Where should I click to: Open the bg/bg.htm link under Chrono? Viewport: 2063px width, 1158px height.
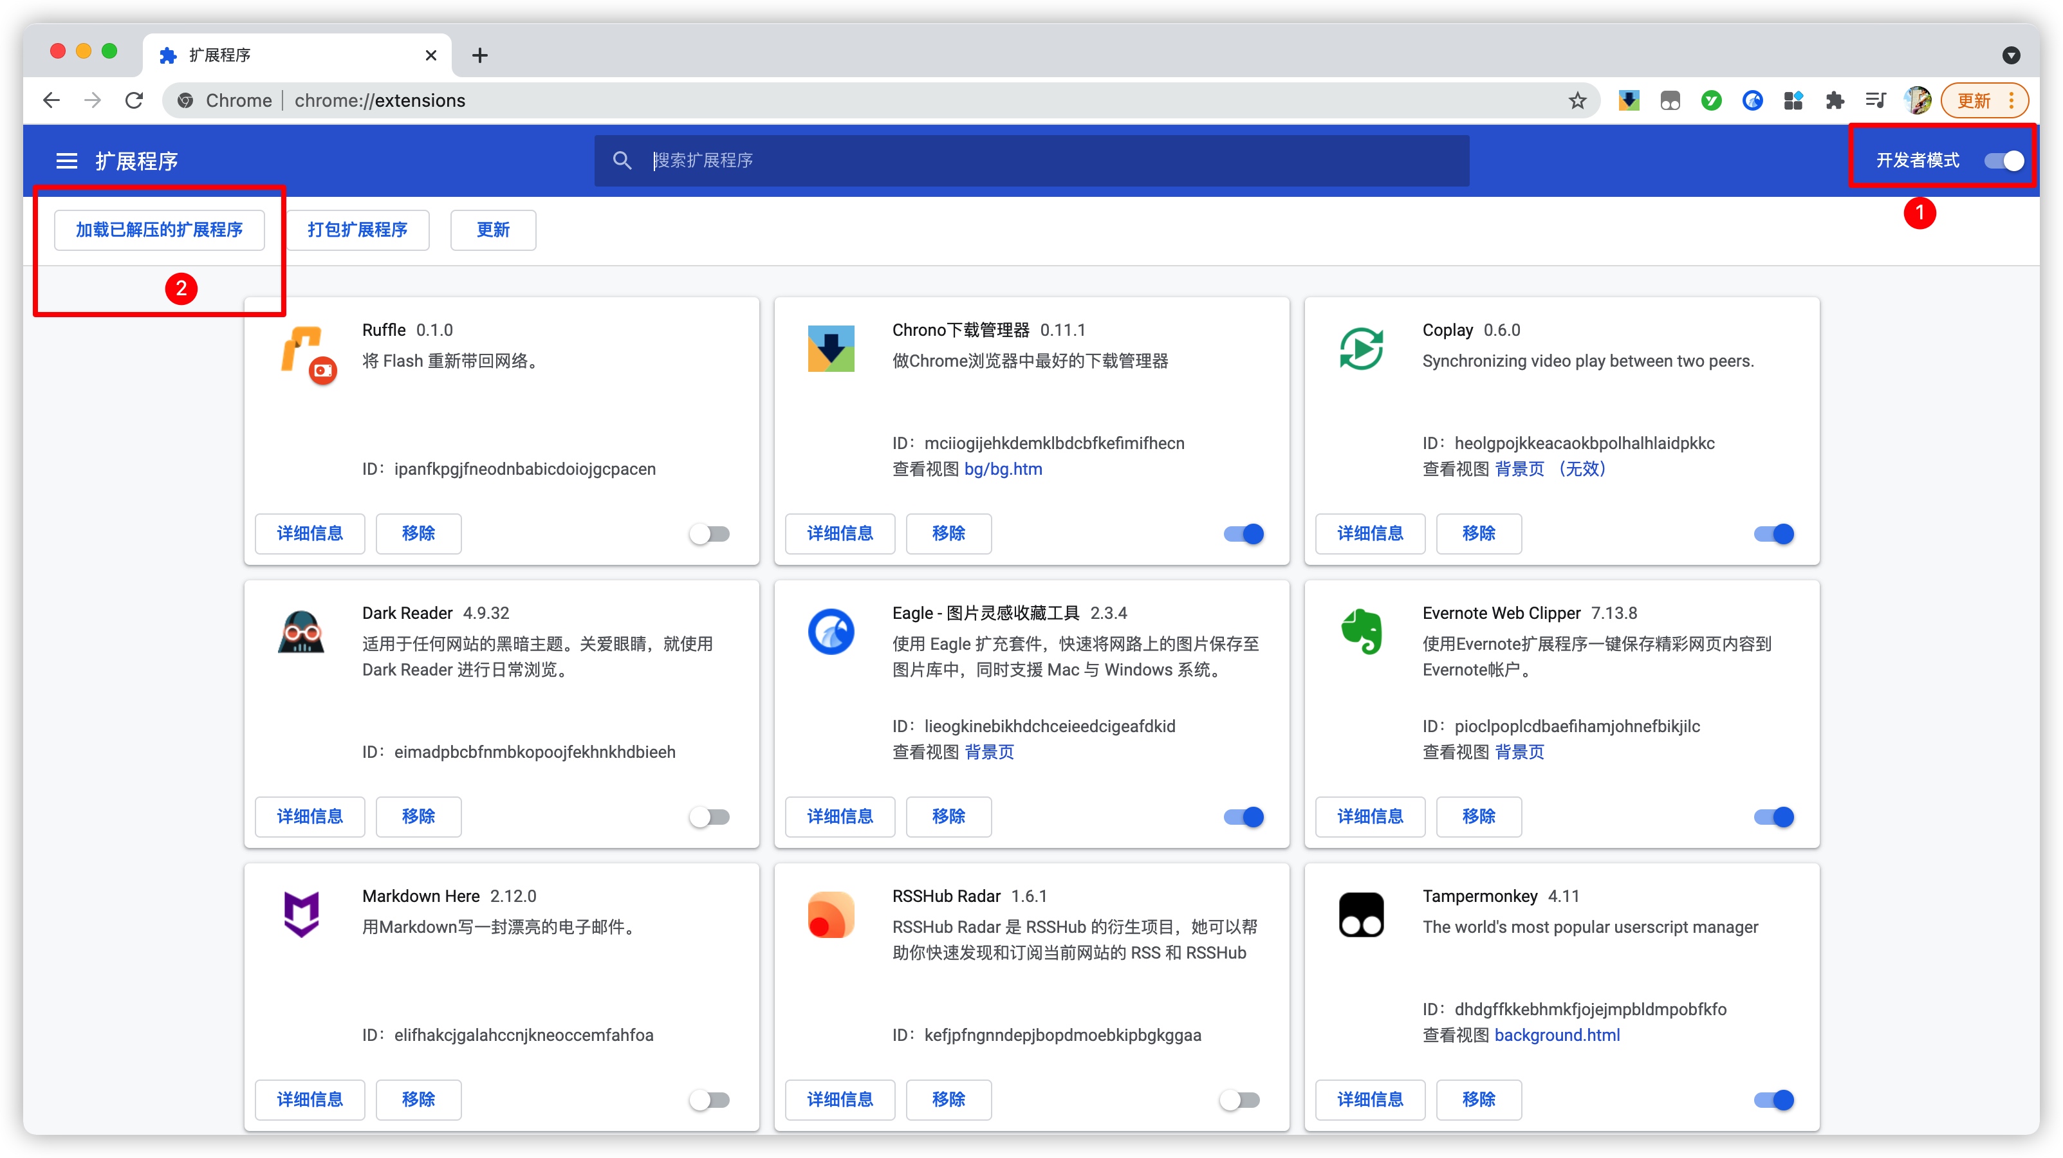point(1003,469)
